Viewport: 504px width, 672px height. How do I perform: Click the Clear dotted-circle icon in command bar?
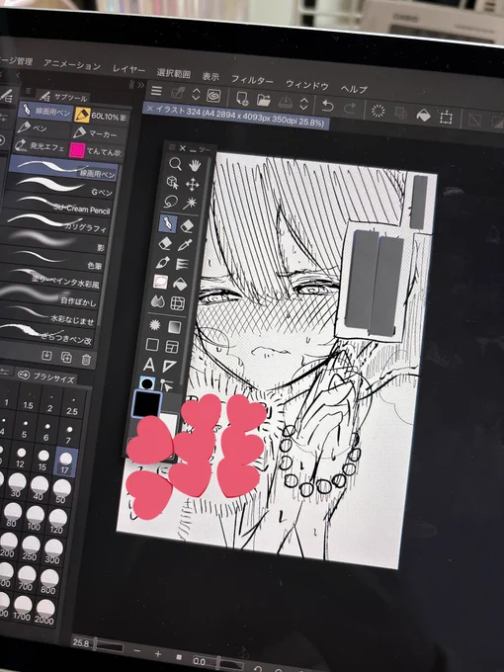(x=378, y=111)
